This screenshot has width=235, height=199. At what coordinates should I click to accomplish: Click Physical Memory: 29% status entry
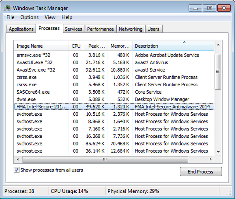click(x=133, y=191)
